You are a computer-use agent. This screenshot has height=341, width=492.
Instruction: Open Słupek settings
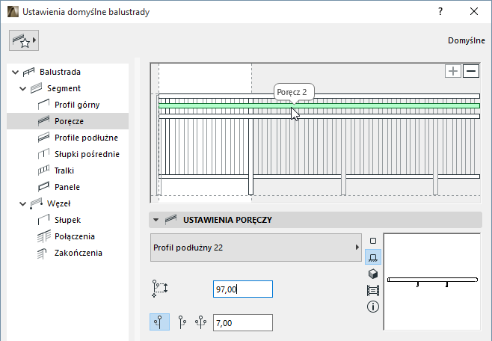67,220
